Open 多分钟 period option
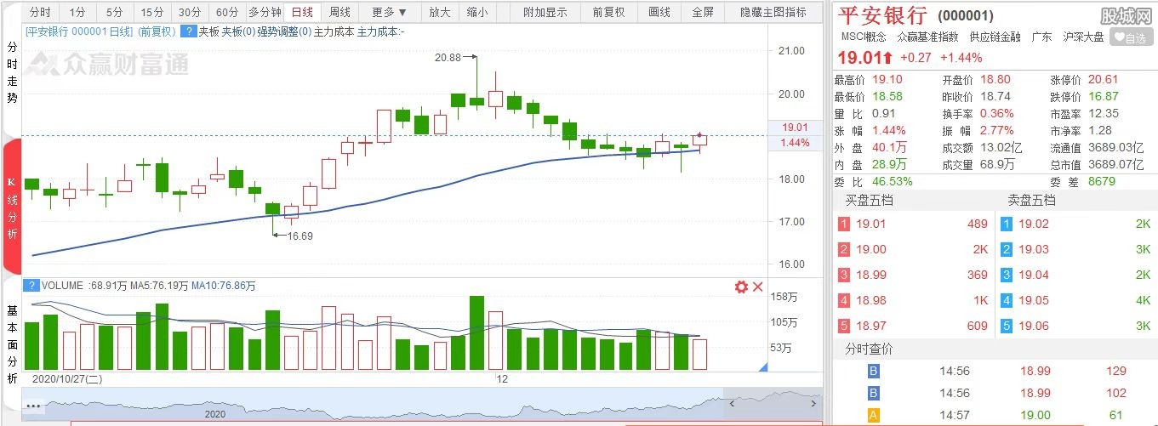The height and width of the screenshot is (426, 1158). pyautogui.click(x=265, y=12)
